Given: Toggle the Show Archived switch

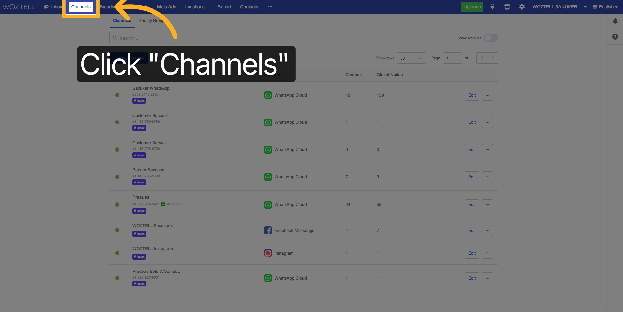Looking at the screenshot, I should pyautogui.click(x=491, y=38).
